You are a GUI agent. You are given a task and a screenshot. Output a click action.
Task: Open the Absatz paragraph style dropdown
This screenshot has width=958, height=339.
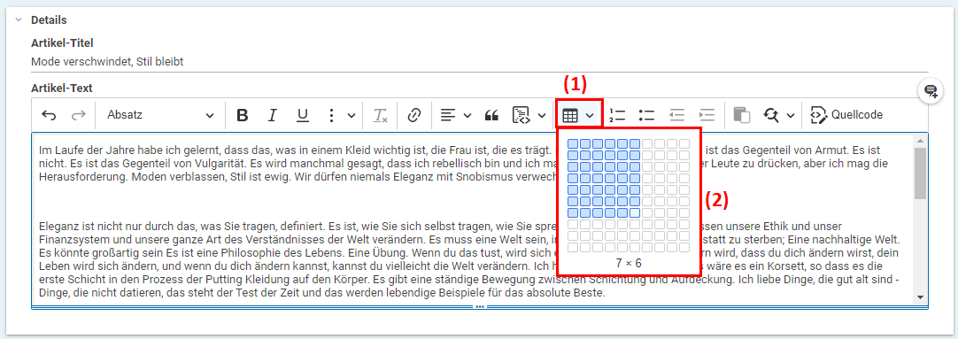(160, 115)
